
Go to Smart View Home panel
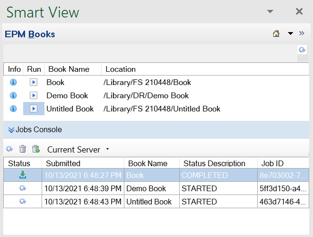point(276,34)
